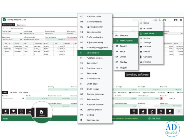Image resolution: width=184 pixels, height=137 pixels.
Task: Switch to the Tax details tab
Action: (13, 92)
